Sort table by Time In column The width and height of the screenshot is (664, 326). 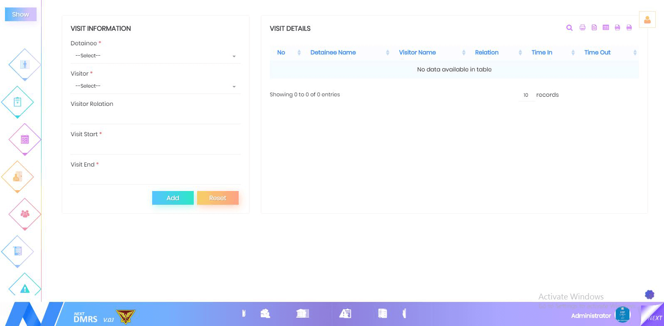541,52
